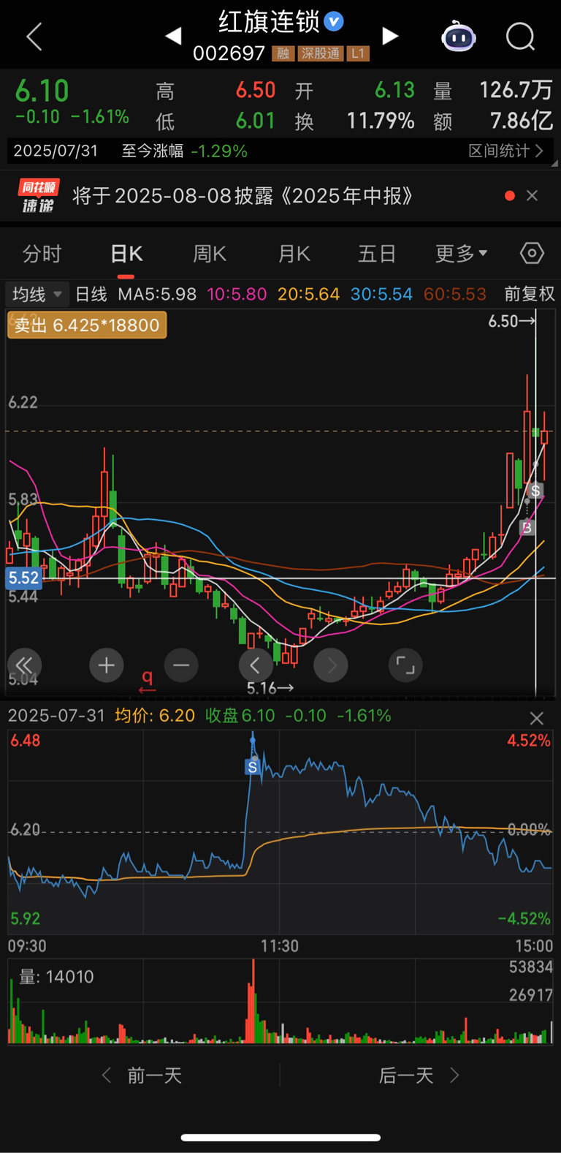Dismiss the 同花顺速递 news banner
The image size is (561, 1153).
click(x=532, y=195)
